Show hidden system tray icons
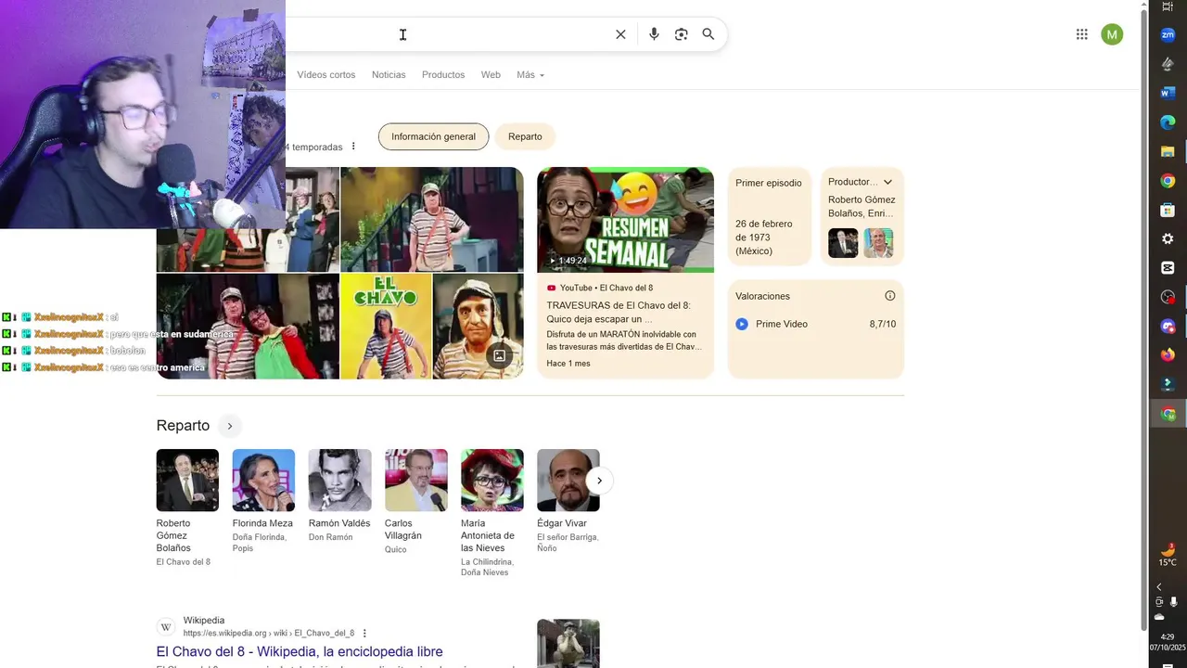The image size is (1187, 668). pos(1158,587)
